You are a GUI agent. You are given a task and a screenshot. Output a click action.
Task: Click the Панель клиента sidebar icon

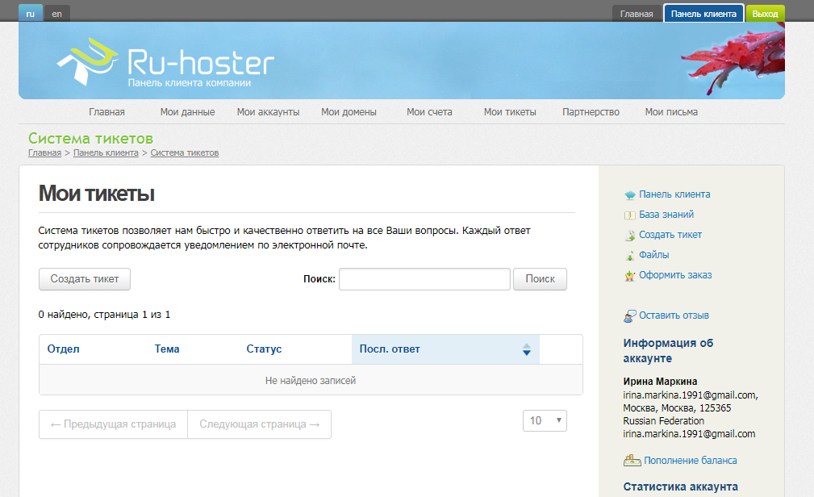click(x=630, y=195)
